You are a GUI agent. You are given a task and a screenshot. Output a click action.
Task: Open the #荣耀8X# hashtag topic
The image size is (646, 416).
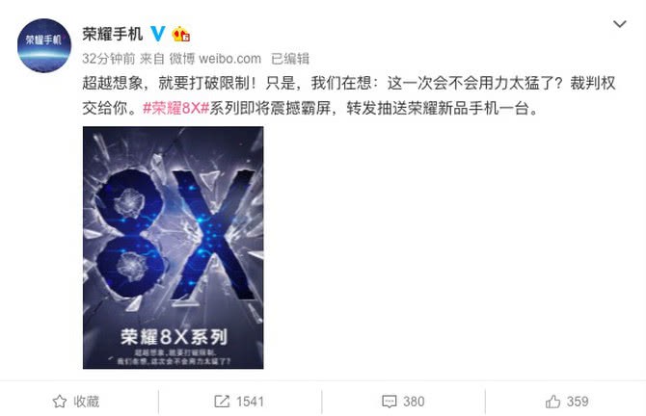click(x=175, y=108)
